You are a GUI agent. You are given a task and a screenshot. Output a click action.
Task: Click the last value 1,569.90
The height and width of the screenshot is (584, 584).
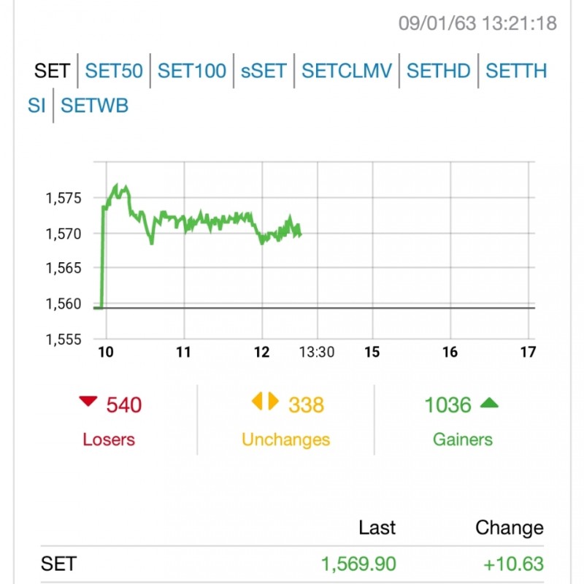coord(358,564)
